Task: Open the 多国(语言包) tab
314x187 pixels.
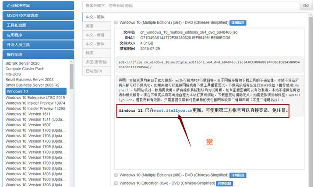Action: [x=96, y=62]
